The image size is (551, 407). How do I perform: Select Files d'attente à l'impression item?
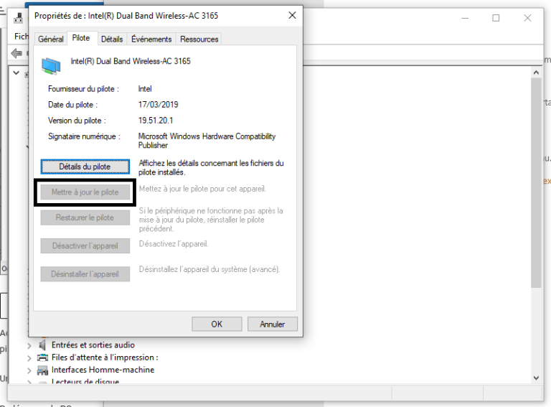[x=105, y=357]
